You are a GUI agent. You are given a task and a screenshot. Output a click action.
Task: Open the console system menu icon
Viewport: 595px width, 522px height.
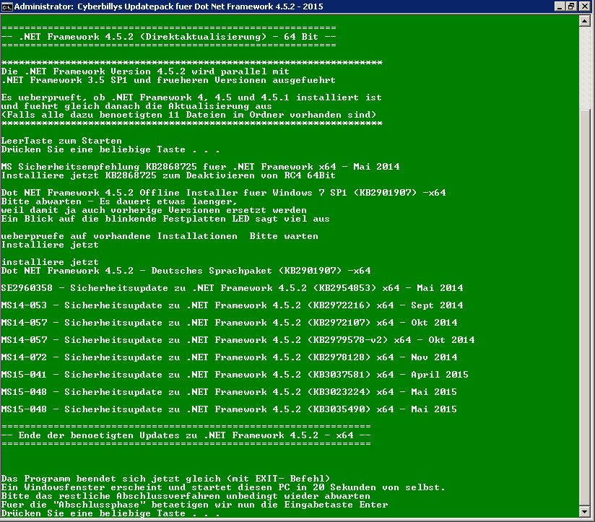tap(6, 6)
